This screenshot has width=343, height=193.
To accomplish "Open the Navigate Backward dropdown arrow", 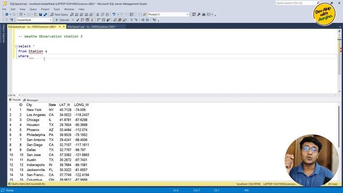I will click(10, 14).
